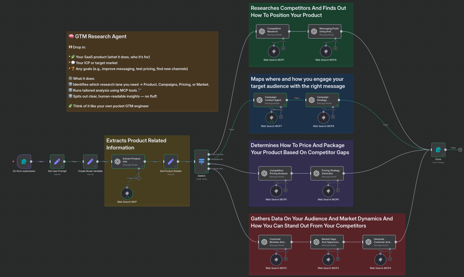Screen dimensions: 464x277
Task: Click the Generate Customer message model node
Action: coord(379,242)
